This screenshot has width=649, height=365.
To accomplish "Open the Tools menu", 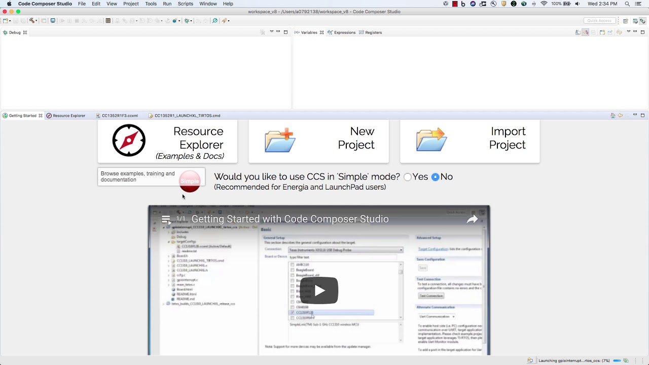I will coord(151,4).
